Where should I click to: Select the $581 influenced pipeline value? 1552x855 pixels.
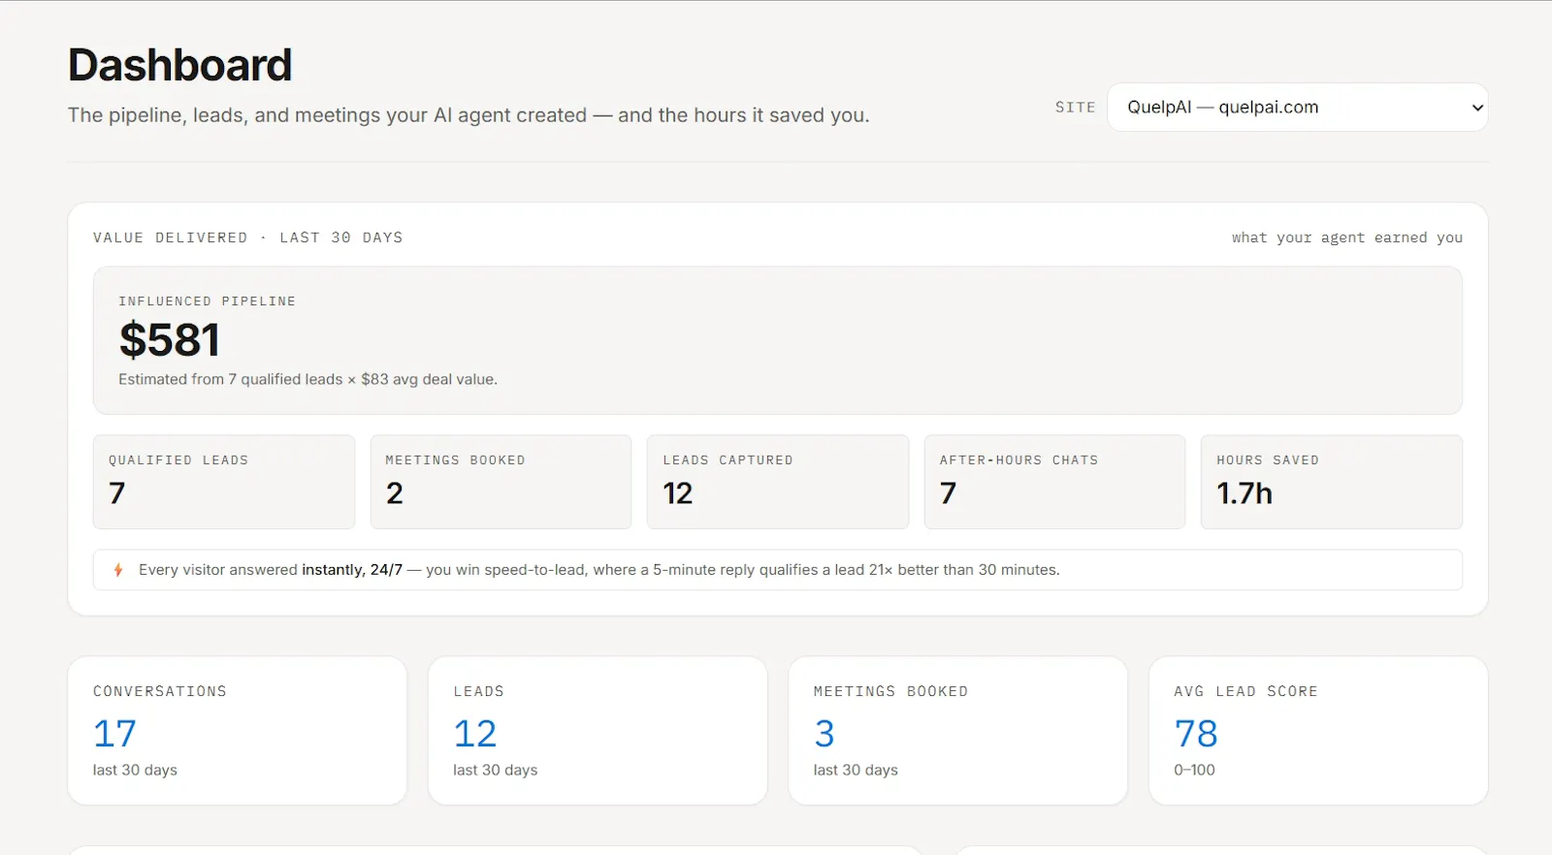click(170, 340)
